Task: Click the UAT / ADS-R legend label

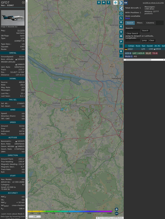Action: pos(138,53)
